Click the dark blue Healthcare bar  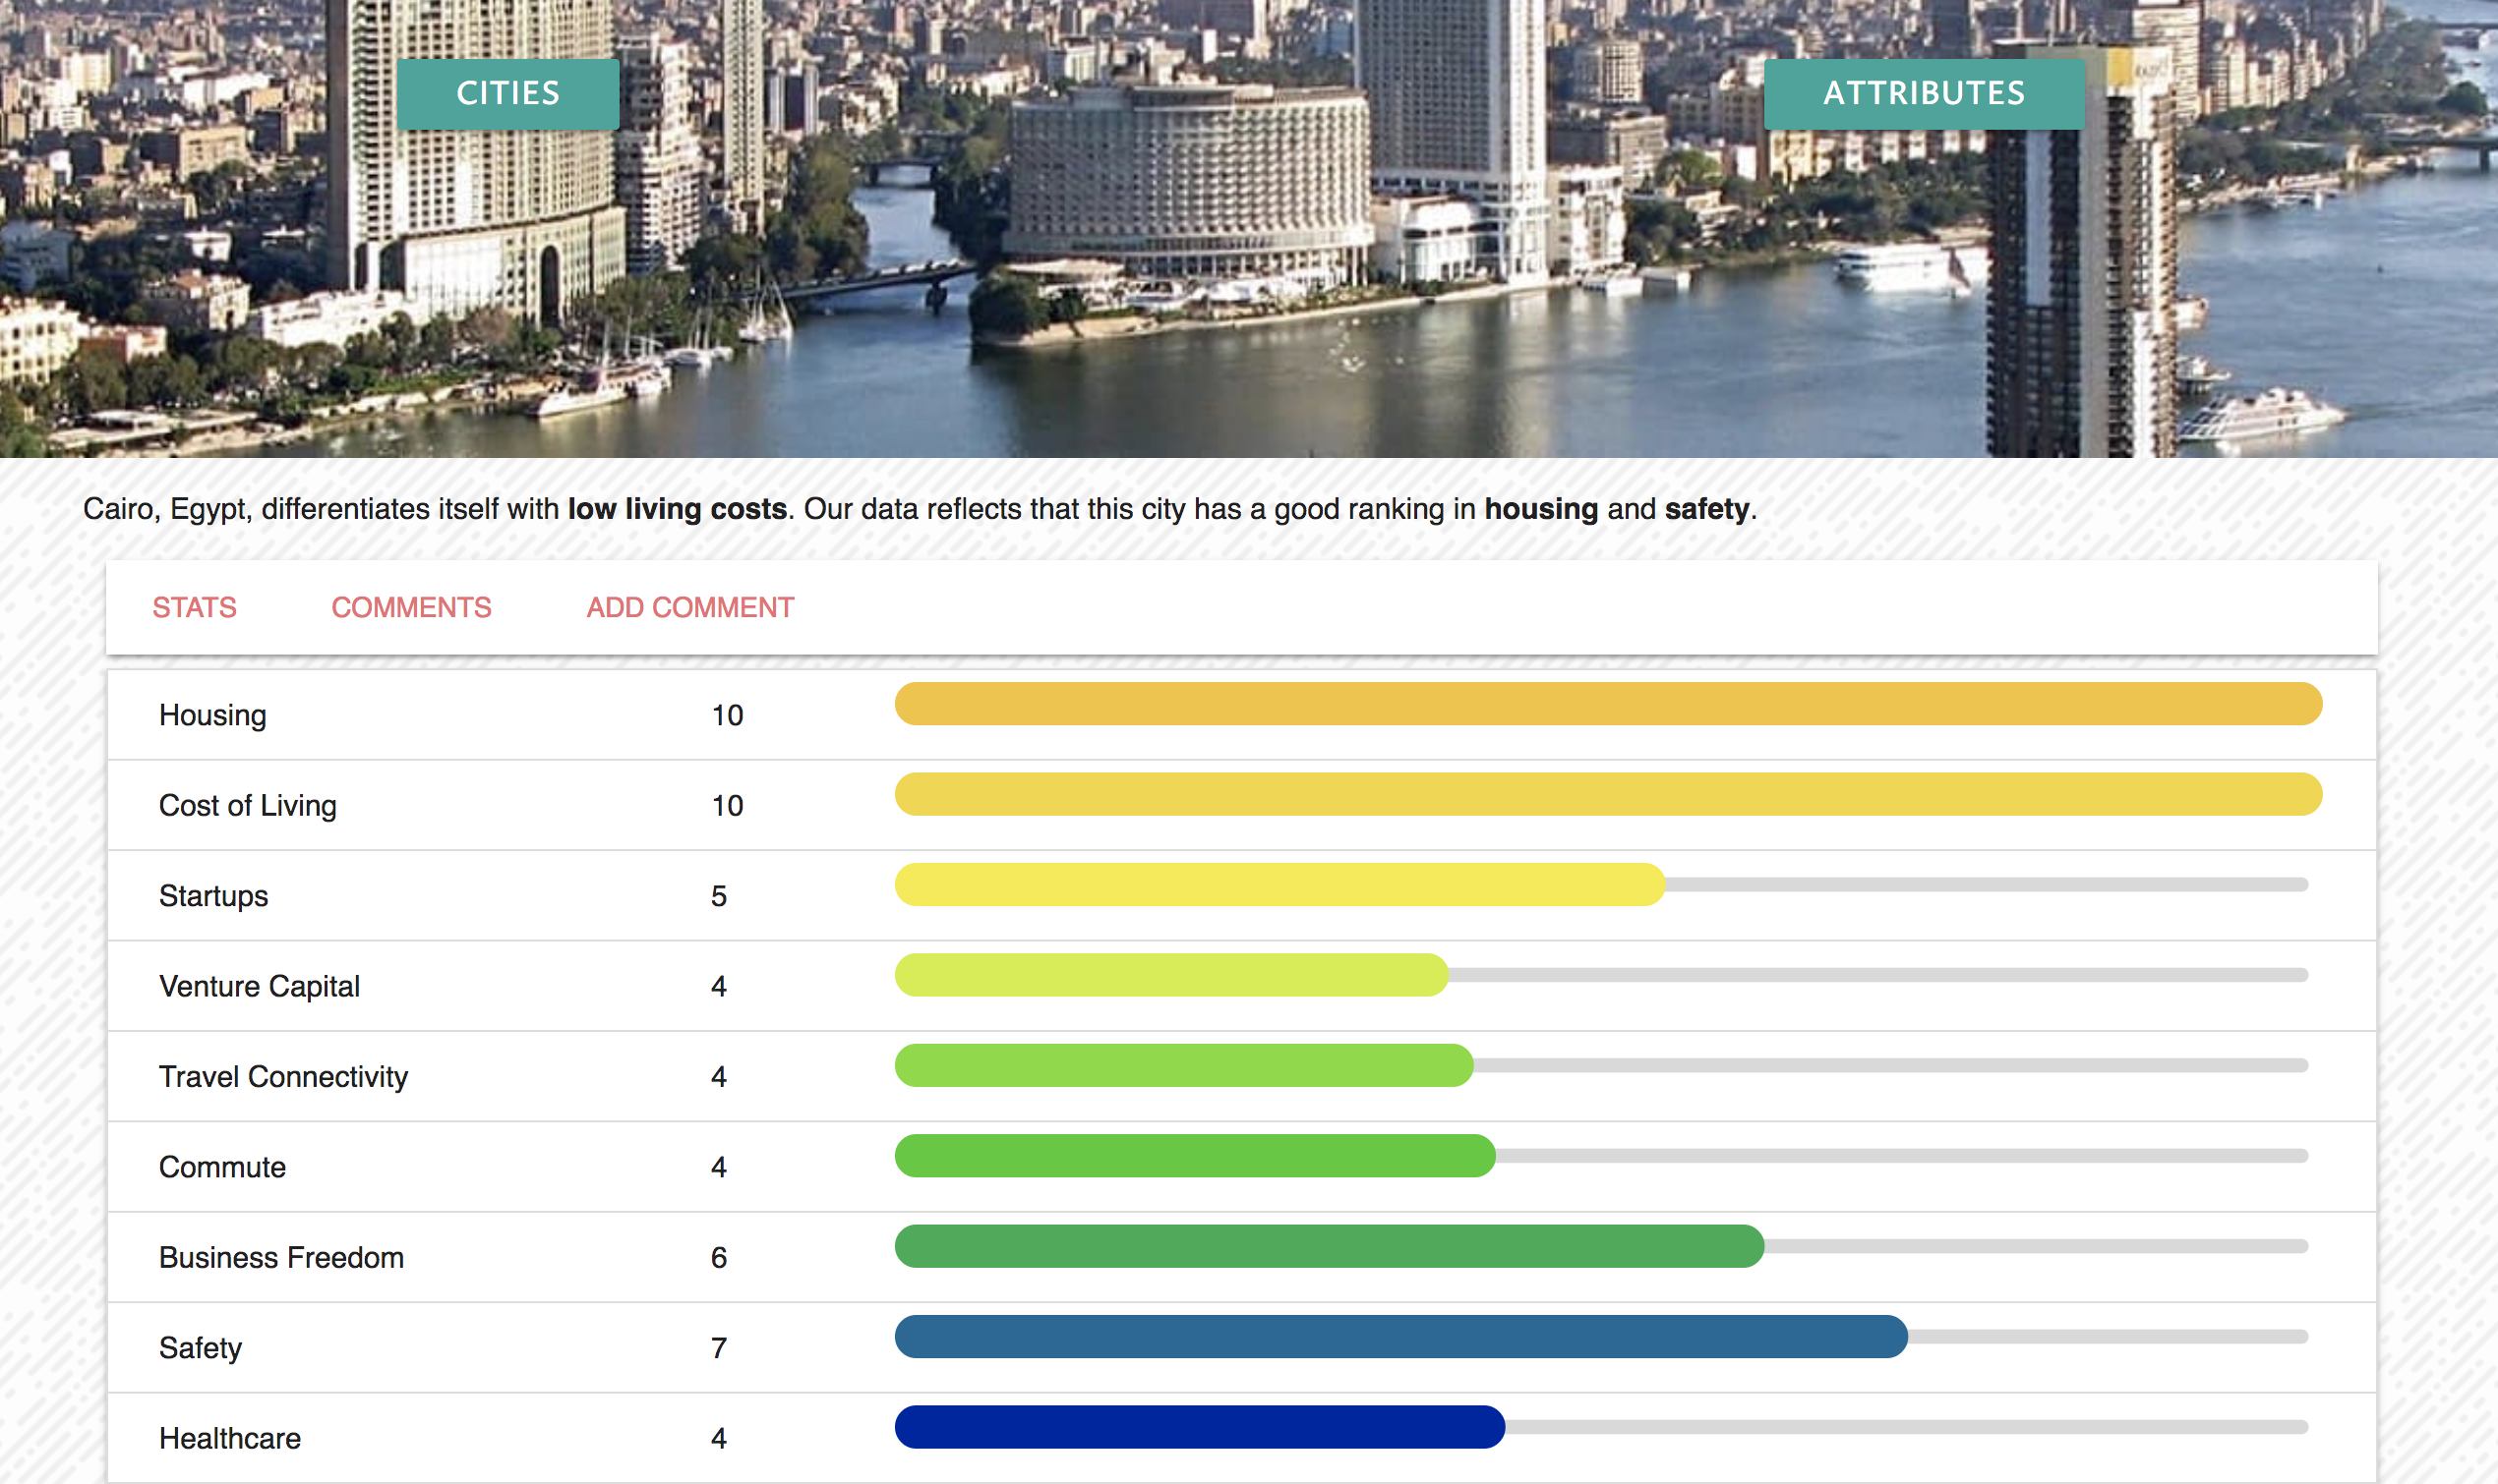coord(1199,1427)
